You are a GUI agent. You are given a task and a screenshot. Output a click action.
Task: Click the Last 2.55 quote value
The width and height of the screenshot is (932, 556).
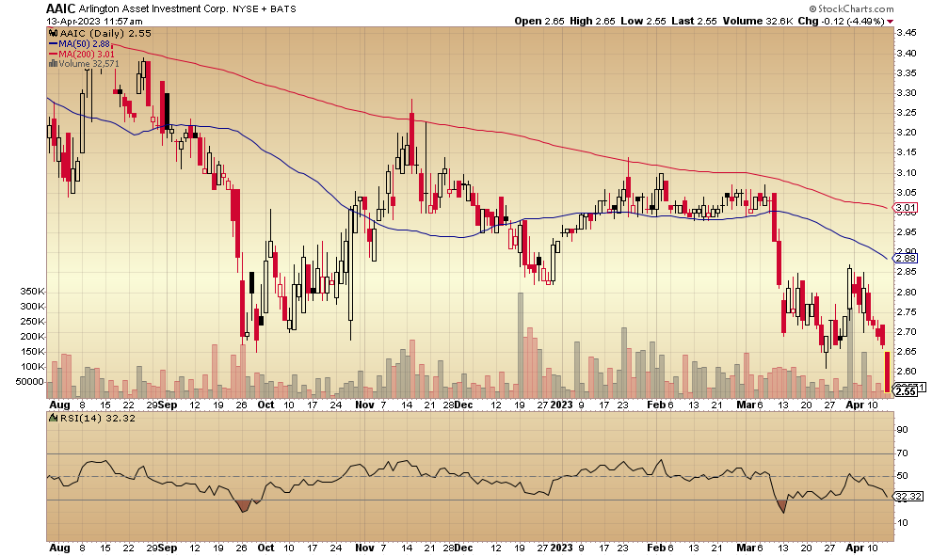pyautogui.click(x=695, y=21)
